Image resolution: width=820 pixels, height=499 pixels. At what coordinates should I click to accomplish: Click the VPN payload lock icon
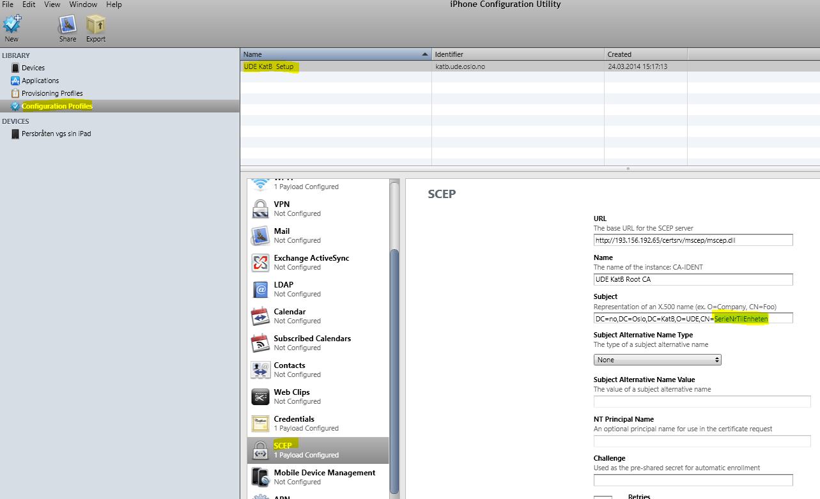260,209
